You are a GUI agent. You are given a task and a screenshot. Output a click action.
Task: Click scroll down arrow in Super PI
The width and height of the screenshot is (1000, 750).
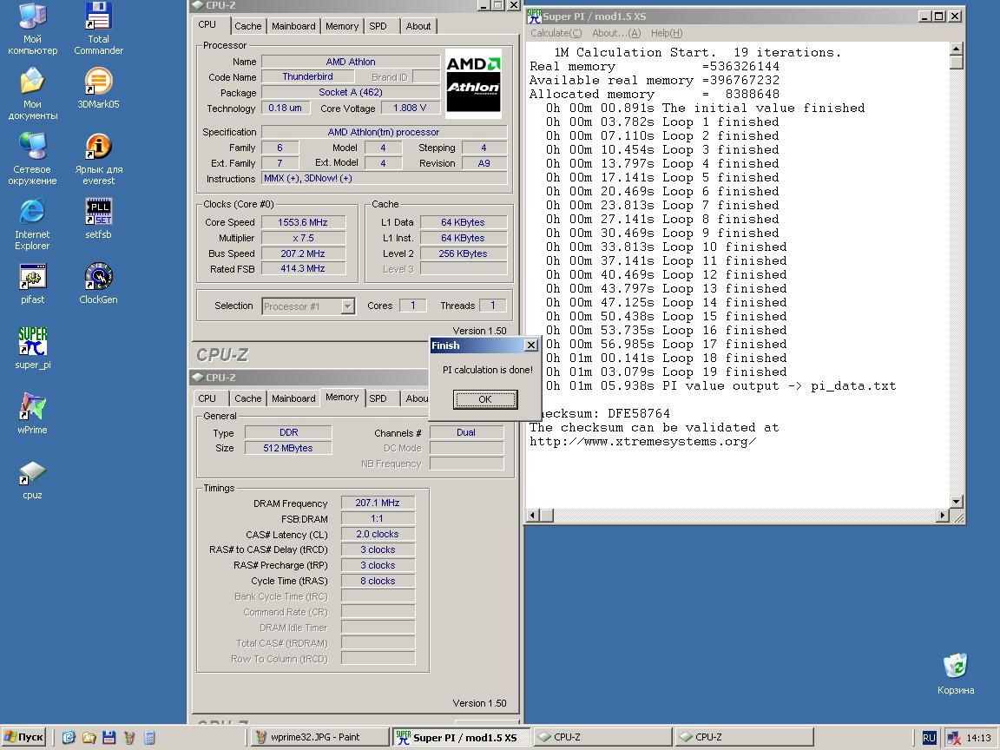click(x=956, y=501)
